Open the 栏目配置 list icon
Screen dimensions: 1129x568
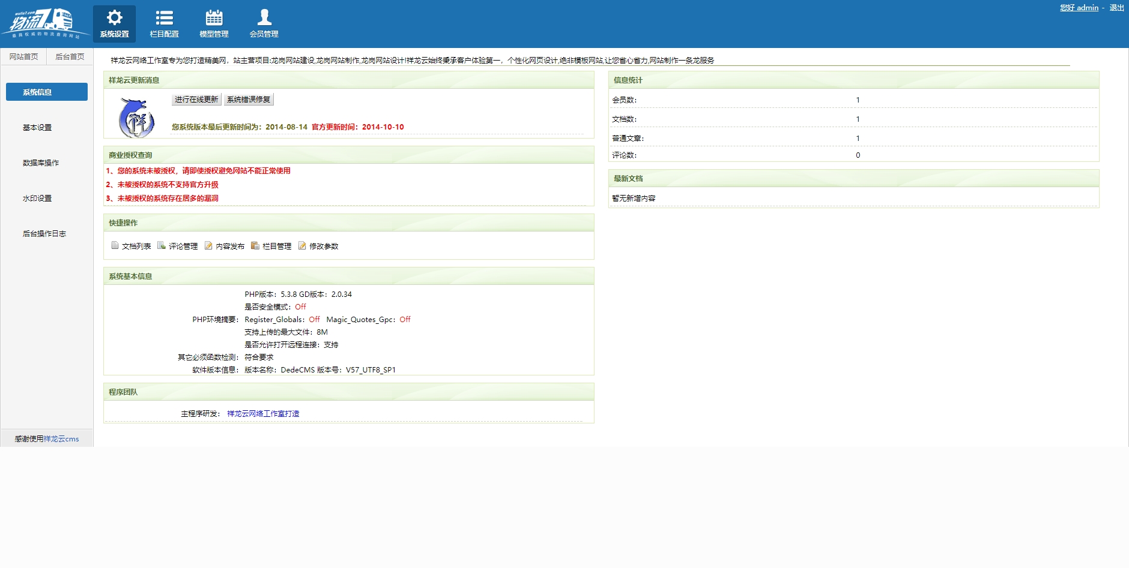pyautogui.click(x=164, y=17)
